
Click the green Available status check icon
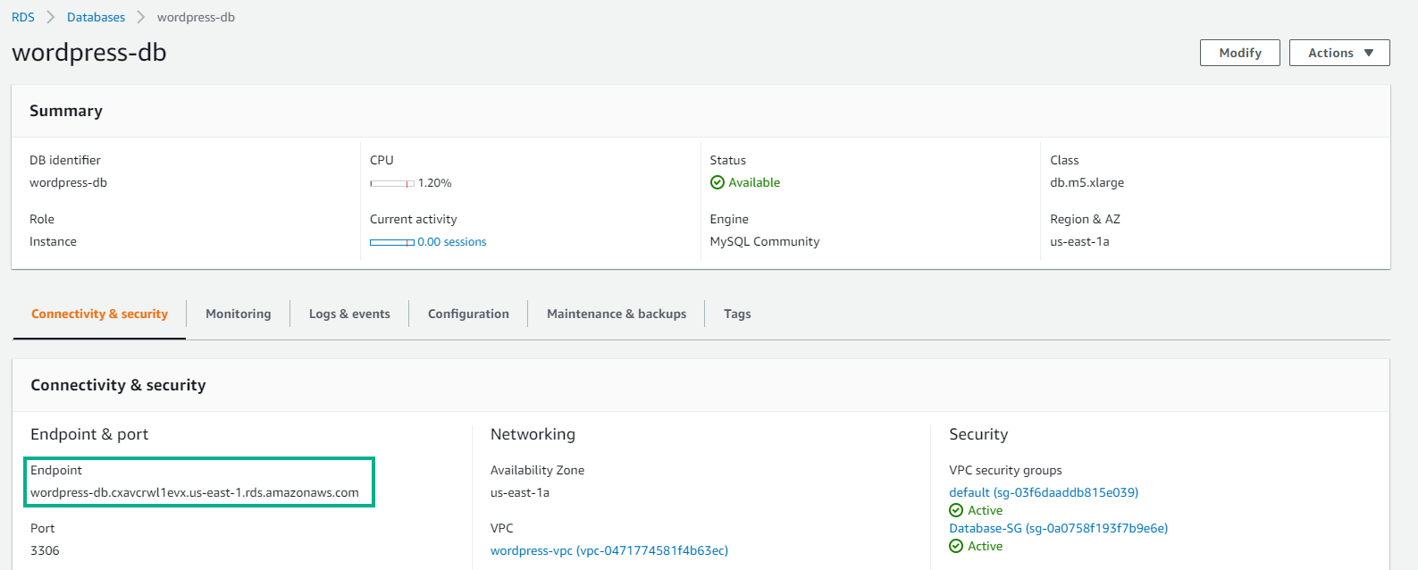click(x=717, y=182)
